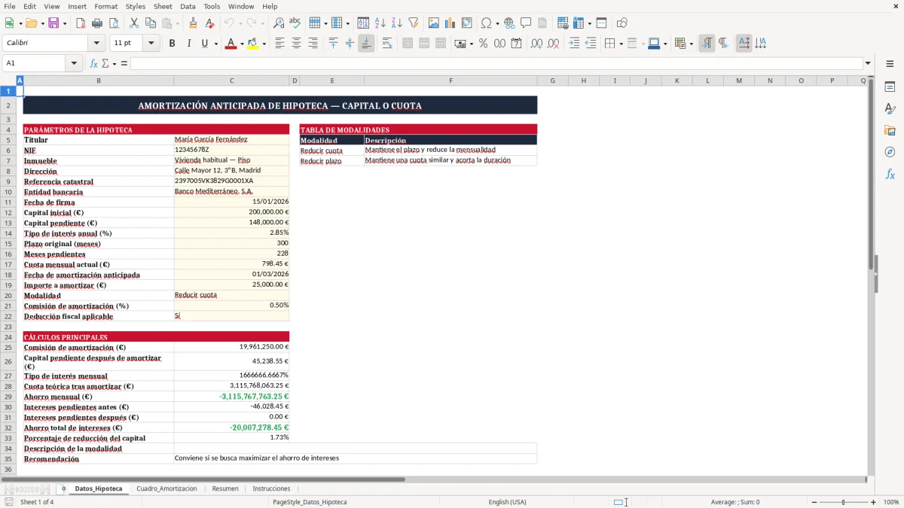Click the zoom in plus button
Viewport: 904px width, 508px height.
pyautogui.click(x=873, y=502)
